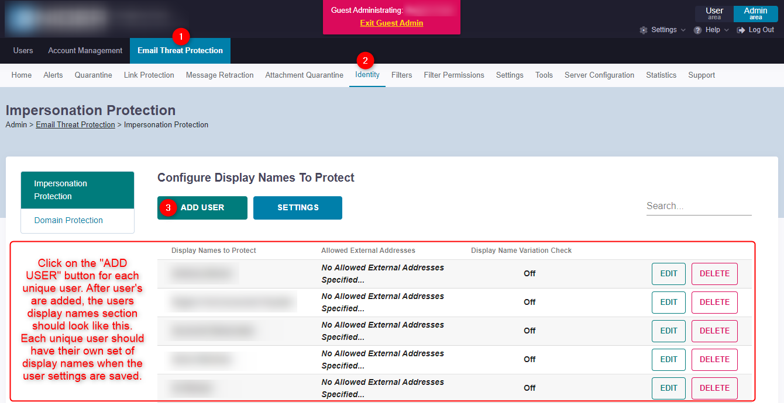Select the Identity menu item
Viewport: 784px width, 403px height.
pos(367,75)
